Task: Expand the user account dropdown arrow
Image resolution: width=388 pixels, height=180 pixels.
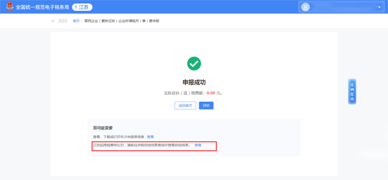Action: (379, 7)
